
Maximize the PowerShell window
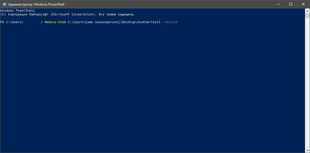coord(291,4)
